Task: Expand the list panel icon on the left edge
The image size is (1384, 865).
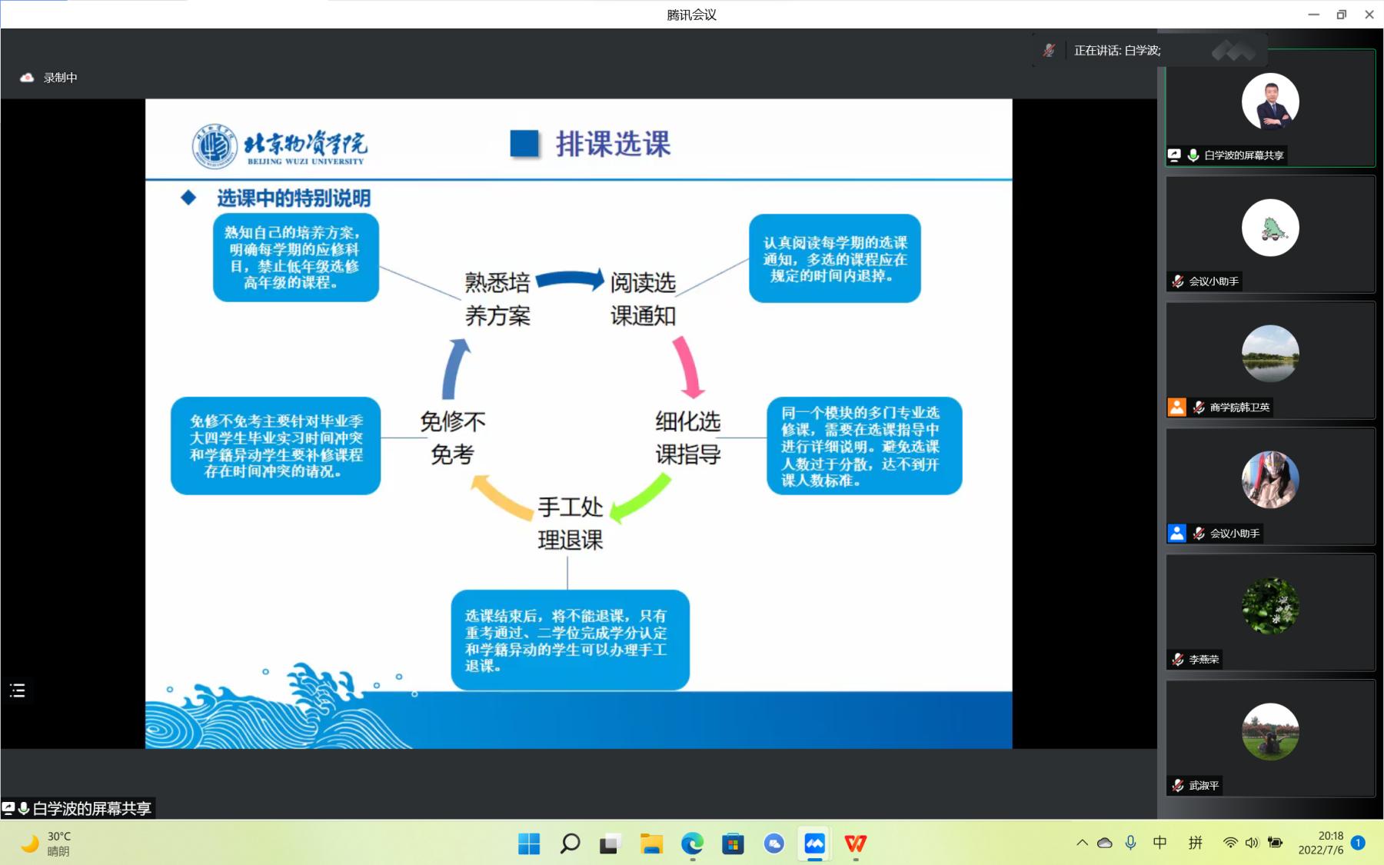Action: [x=18, y=690]
